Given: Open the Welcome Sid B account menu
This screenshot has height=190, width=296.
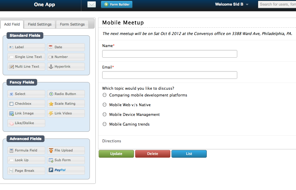Looking at the screenshot, I should 232,4.
